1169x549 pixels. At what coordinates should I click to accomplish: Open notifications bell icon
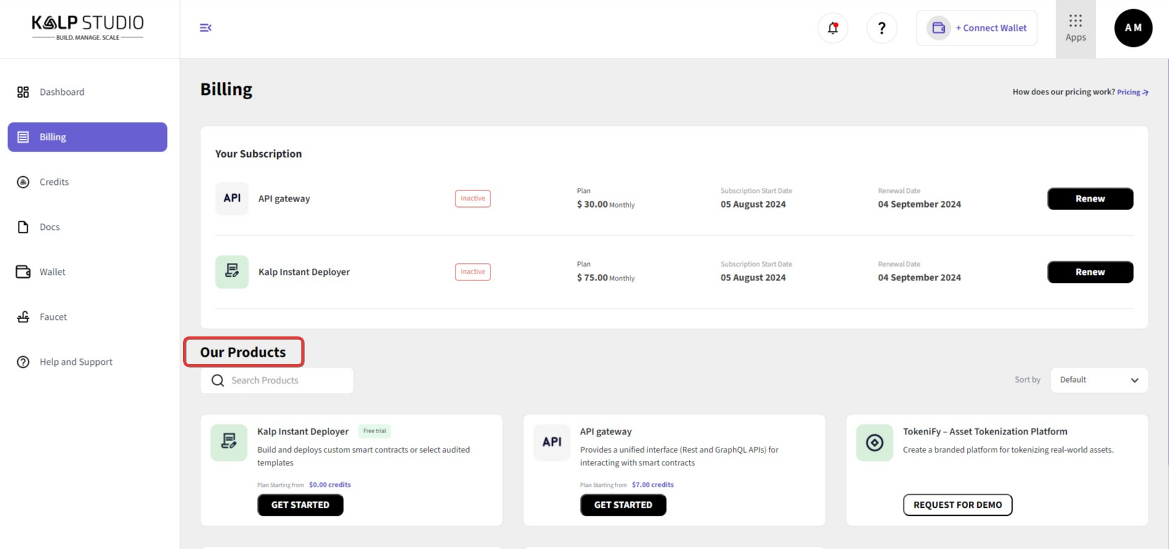point(833,28)
